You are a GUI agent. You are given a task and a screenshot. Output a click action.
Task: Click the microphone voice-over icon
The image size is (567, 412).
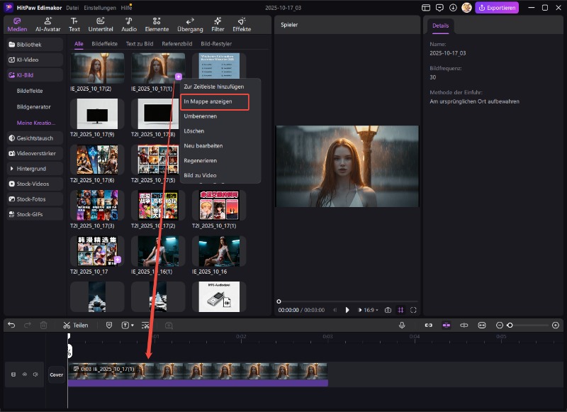pyautogui.click(x=402, y=325)
